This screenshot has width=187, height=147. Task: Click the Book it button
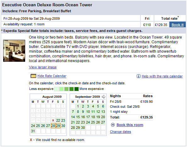pyautogui.click(x=178, y=25)
